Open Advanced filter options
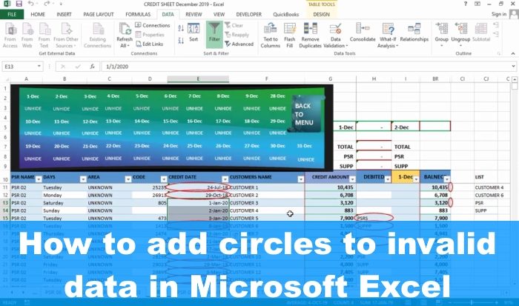519x306 pixels. (239, 44)
